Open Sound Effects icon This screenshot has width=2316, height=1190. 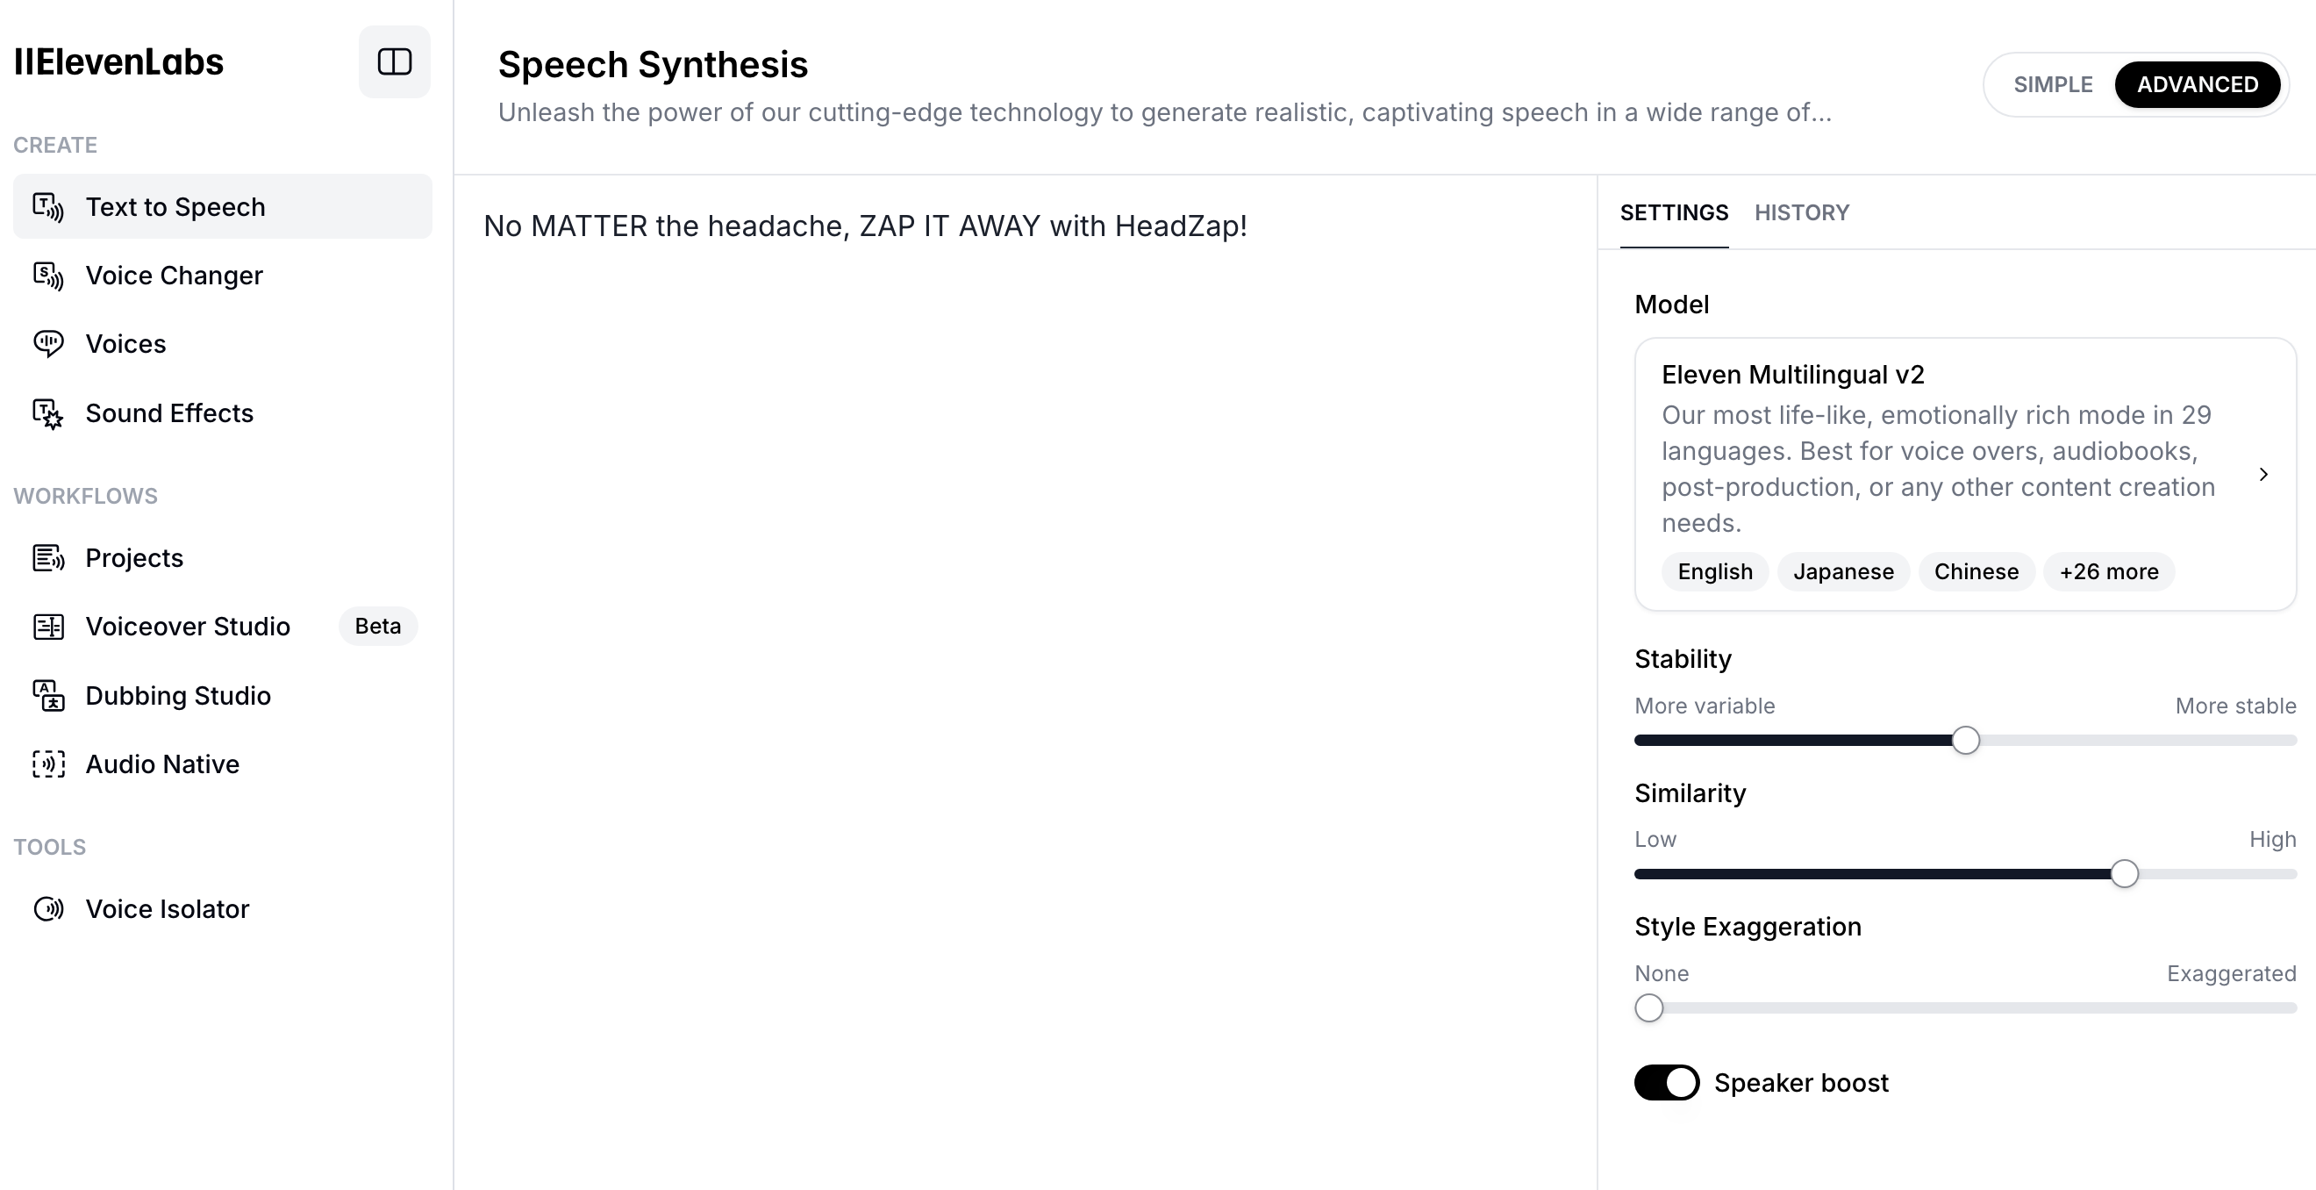(47, 412)
